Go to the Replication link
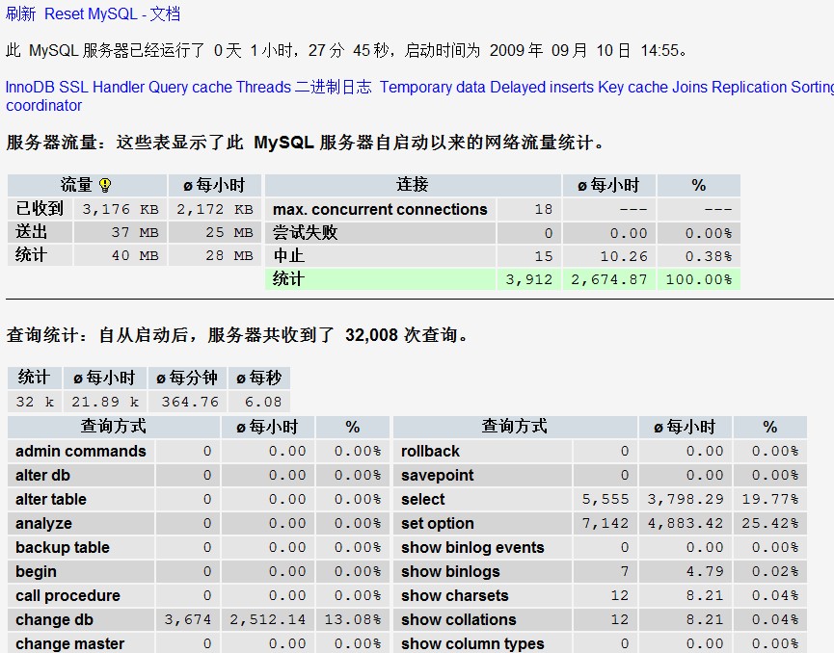 749,87
